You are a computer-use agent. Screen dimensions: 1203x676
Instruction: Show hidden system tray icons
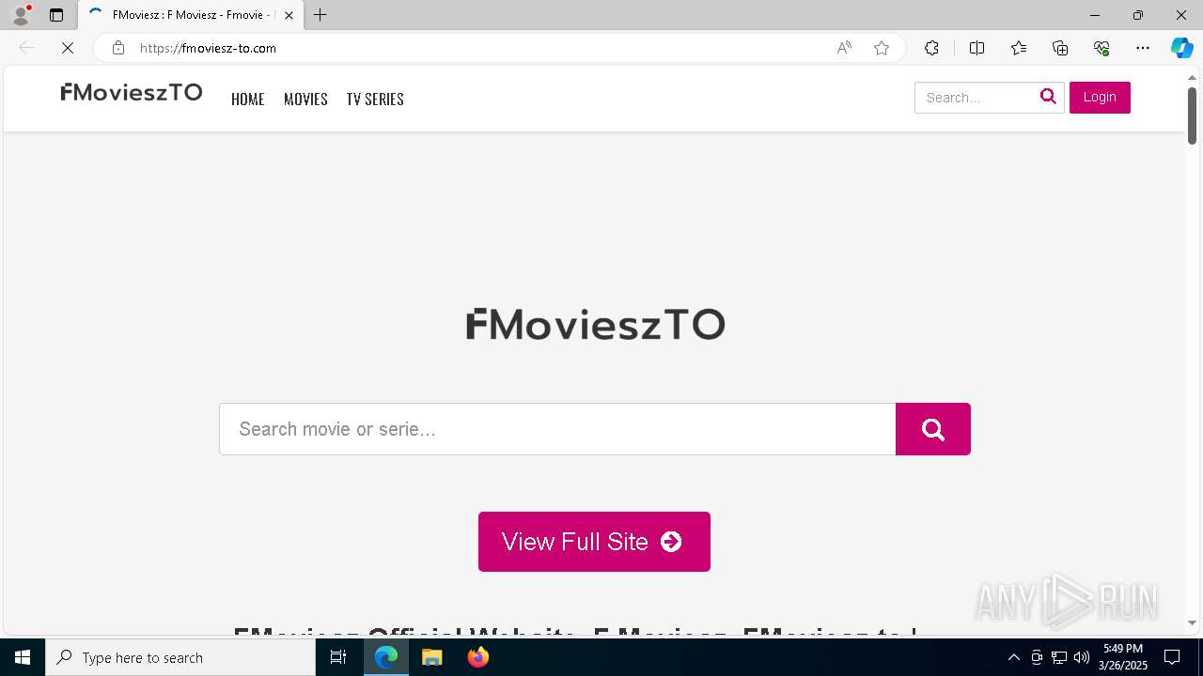pos(1013,657)
